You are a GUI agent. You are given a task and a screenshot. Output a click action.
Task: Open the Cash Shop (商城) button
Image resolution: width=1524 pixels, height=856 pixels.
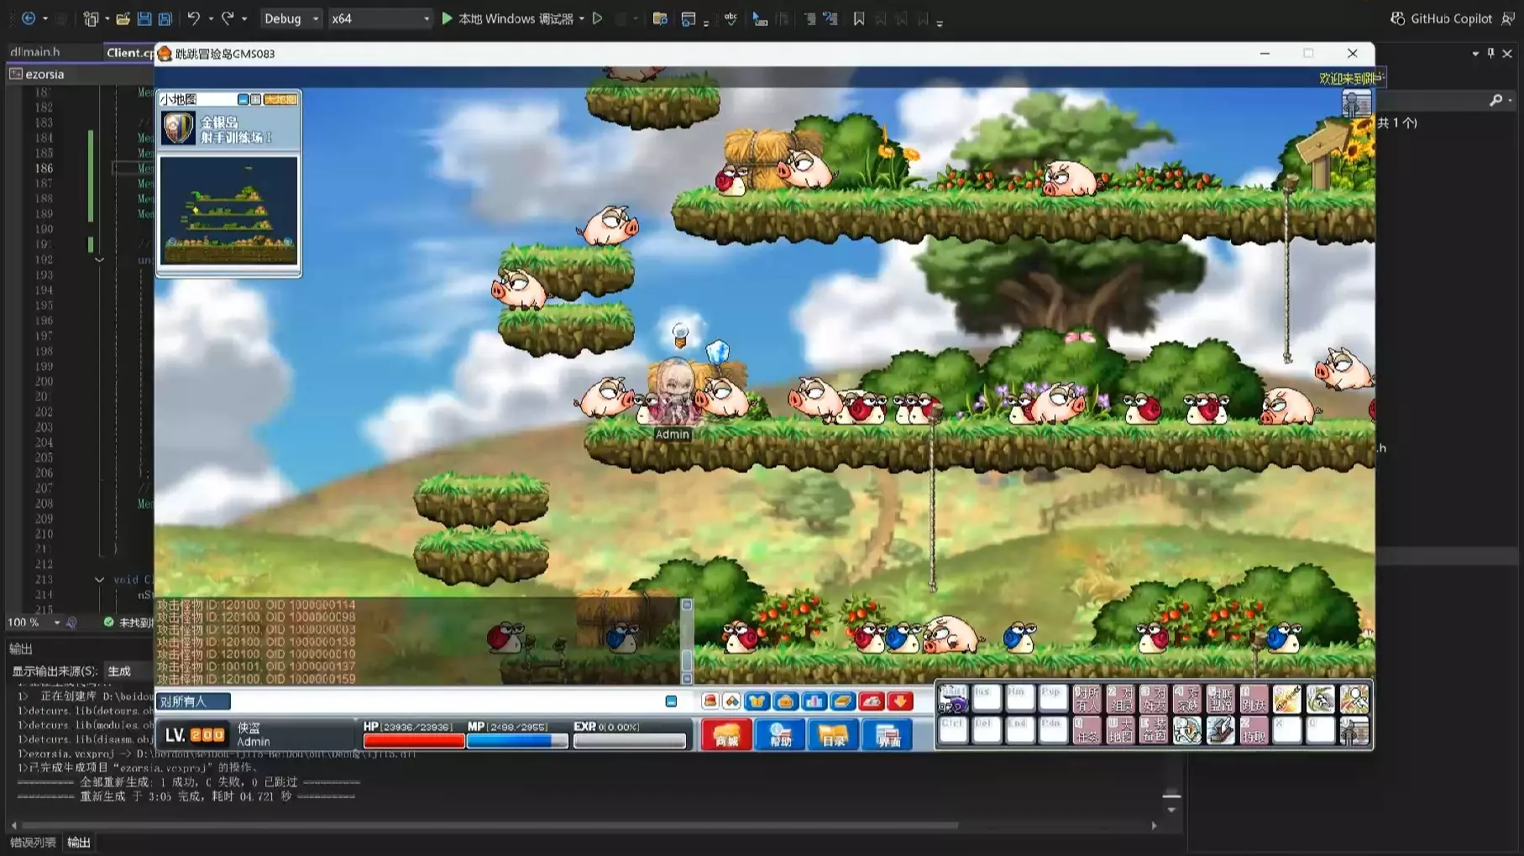[x=726, y=734]
